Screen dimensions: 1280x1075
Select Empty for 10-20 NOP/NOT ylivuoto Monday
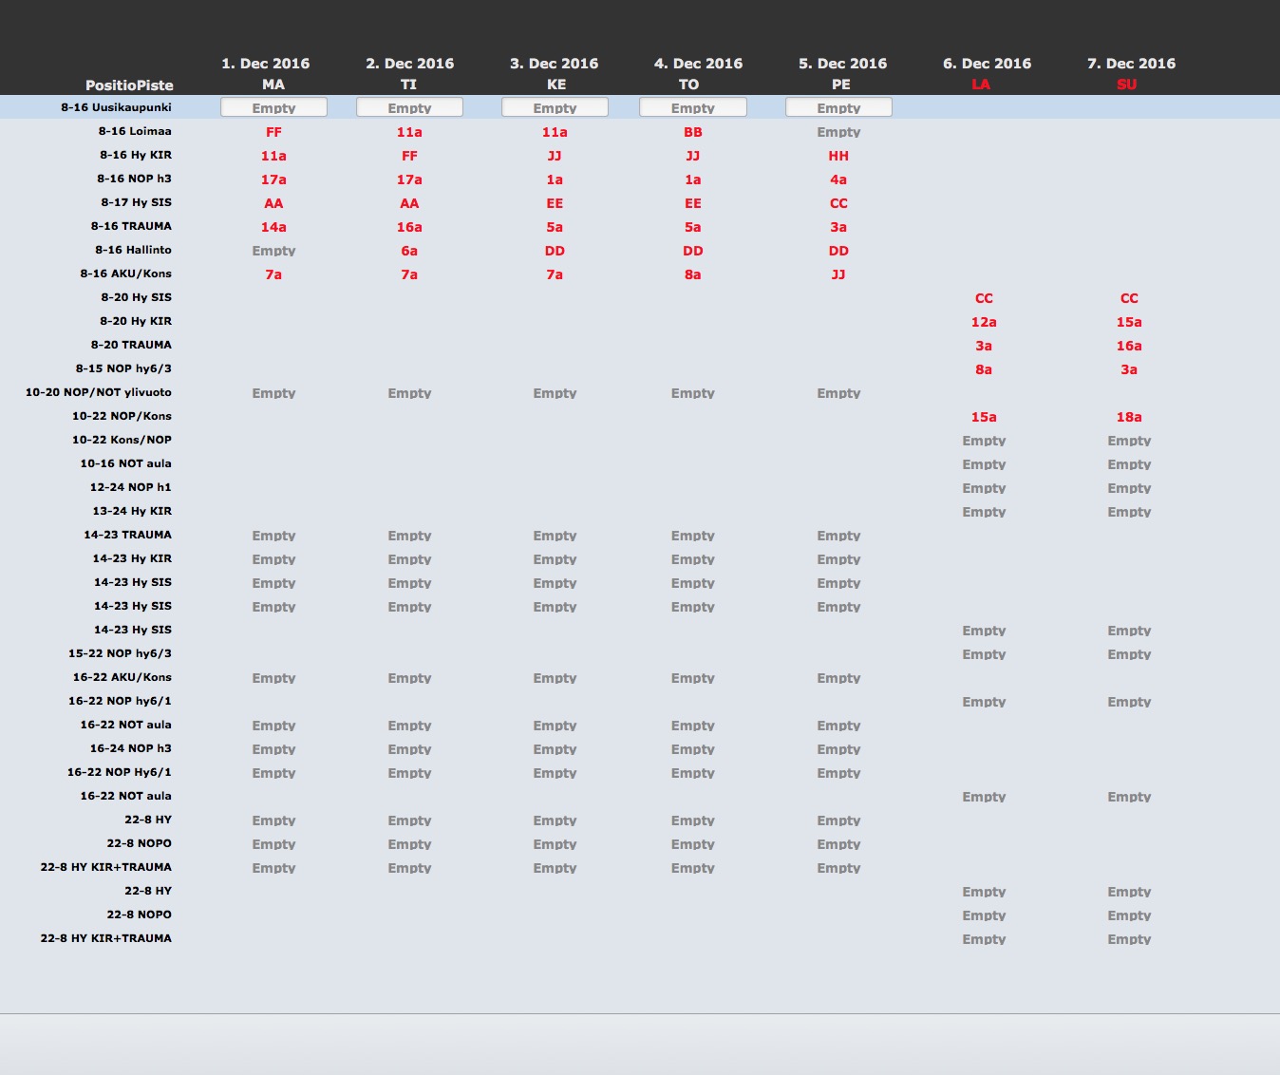coord(273,393)
